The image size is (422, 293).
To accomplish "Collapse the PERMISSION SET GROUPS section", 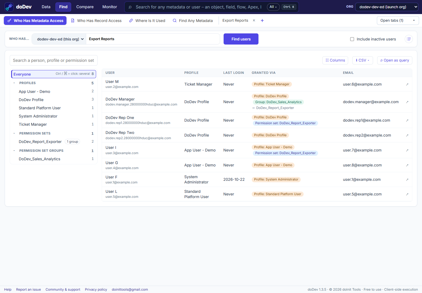I will pos(14,151).
